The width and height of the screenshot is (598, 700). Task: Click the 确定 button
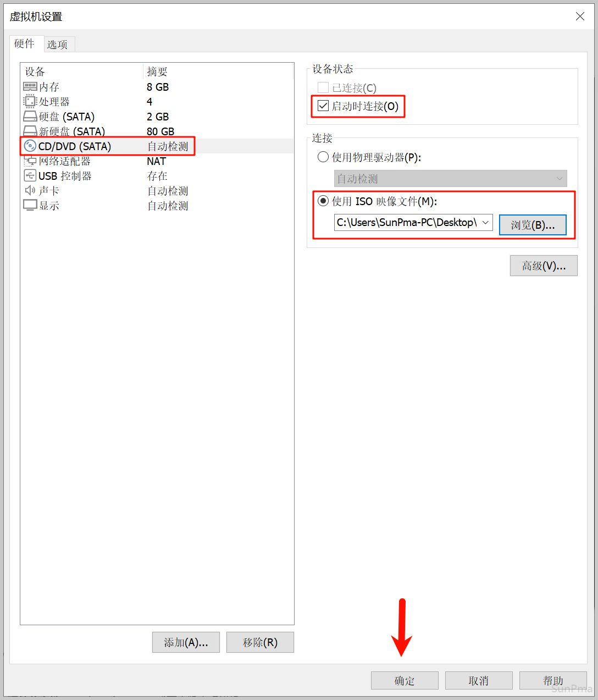click(405, 681)
